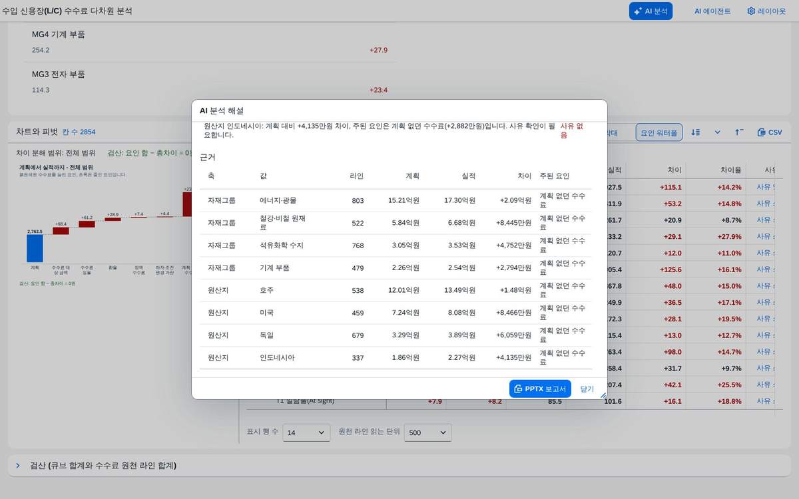Click the 독일 origin row
Image resolution: width=799 pixels, height=499 pixels.
[x=396, y=335]
